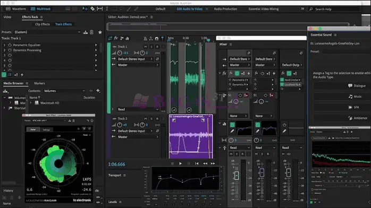Open Radio Production workspace
371x208 pixels.
225,9
